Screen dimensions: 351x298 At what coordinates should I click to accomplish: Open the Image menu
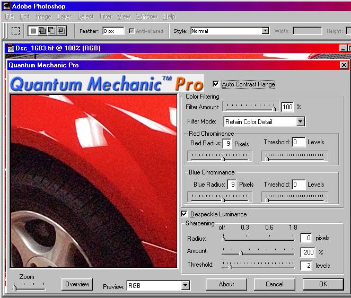[x=43, y=17]
